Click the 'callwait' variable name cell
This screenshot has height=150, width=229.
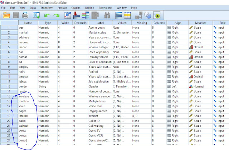tap(28, 126)
